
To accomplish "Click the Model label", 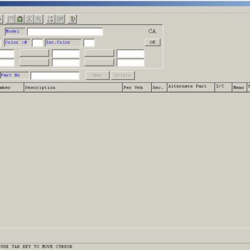I will point(15,31).
